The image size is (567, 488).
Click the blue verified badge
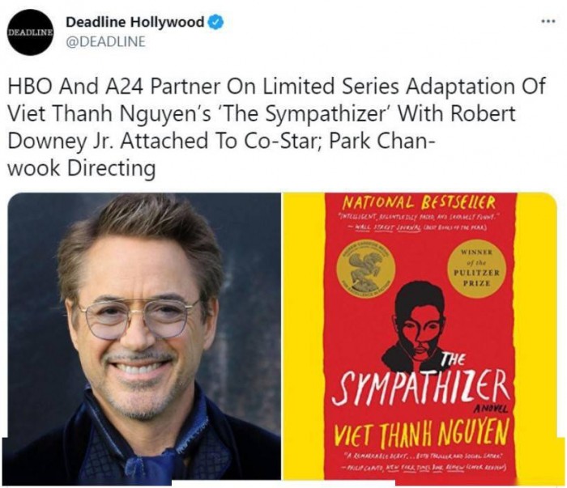coord(216,23)
